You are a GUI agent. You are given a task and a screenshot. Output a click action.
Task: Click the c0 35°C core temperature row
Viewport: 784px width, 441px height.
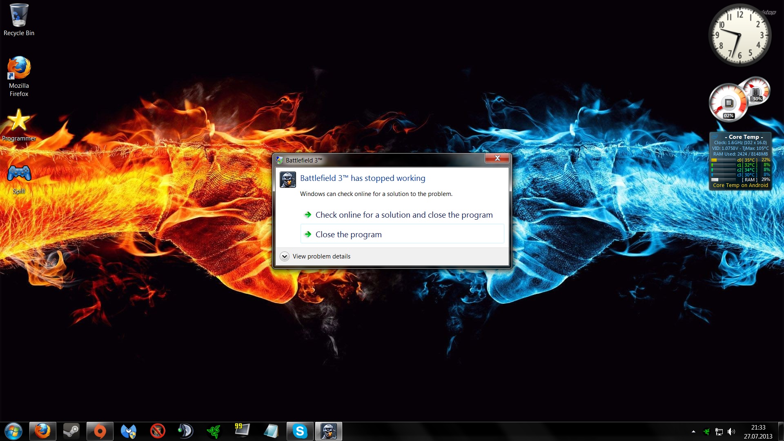click(740, 160)
